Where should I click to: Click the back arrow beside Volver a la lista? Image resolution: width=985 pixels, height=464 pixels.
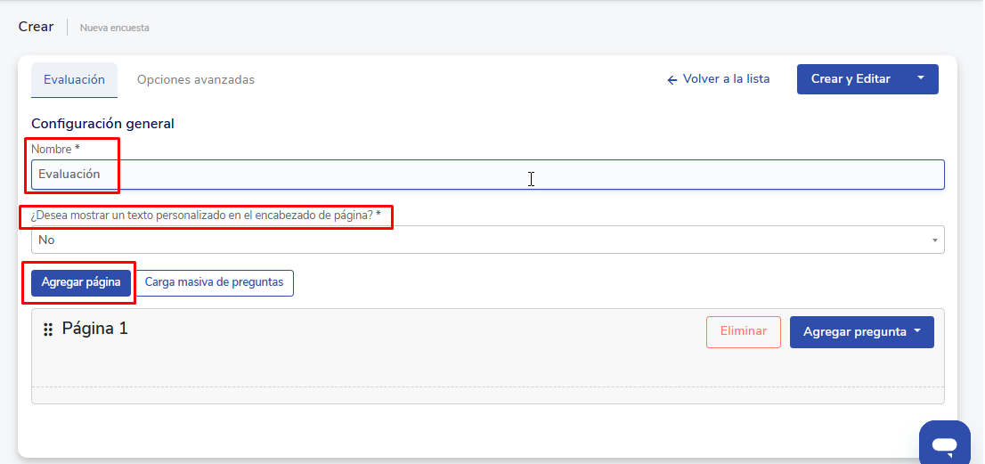point(672,79)
